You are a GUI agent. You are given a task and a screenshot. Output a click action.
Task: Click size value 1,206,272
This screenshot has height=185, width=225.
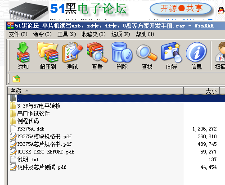[205, 129]
